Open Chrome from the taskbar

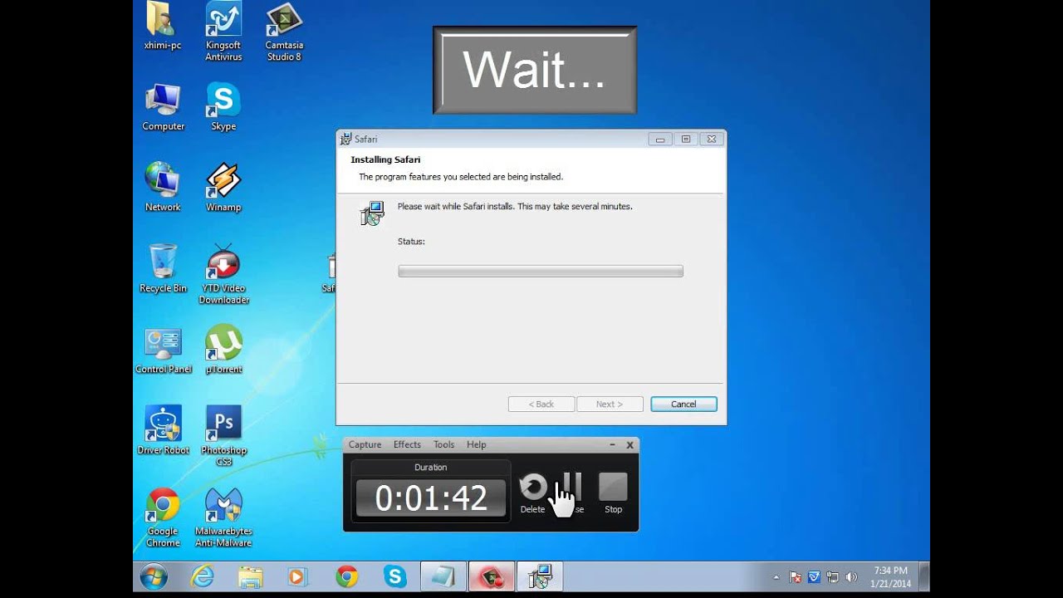point(346,577)
